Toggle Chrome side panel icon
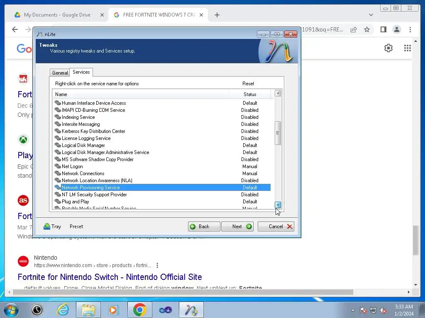The height and width of the screenshot is (318, 425). pos(383,29)
